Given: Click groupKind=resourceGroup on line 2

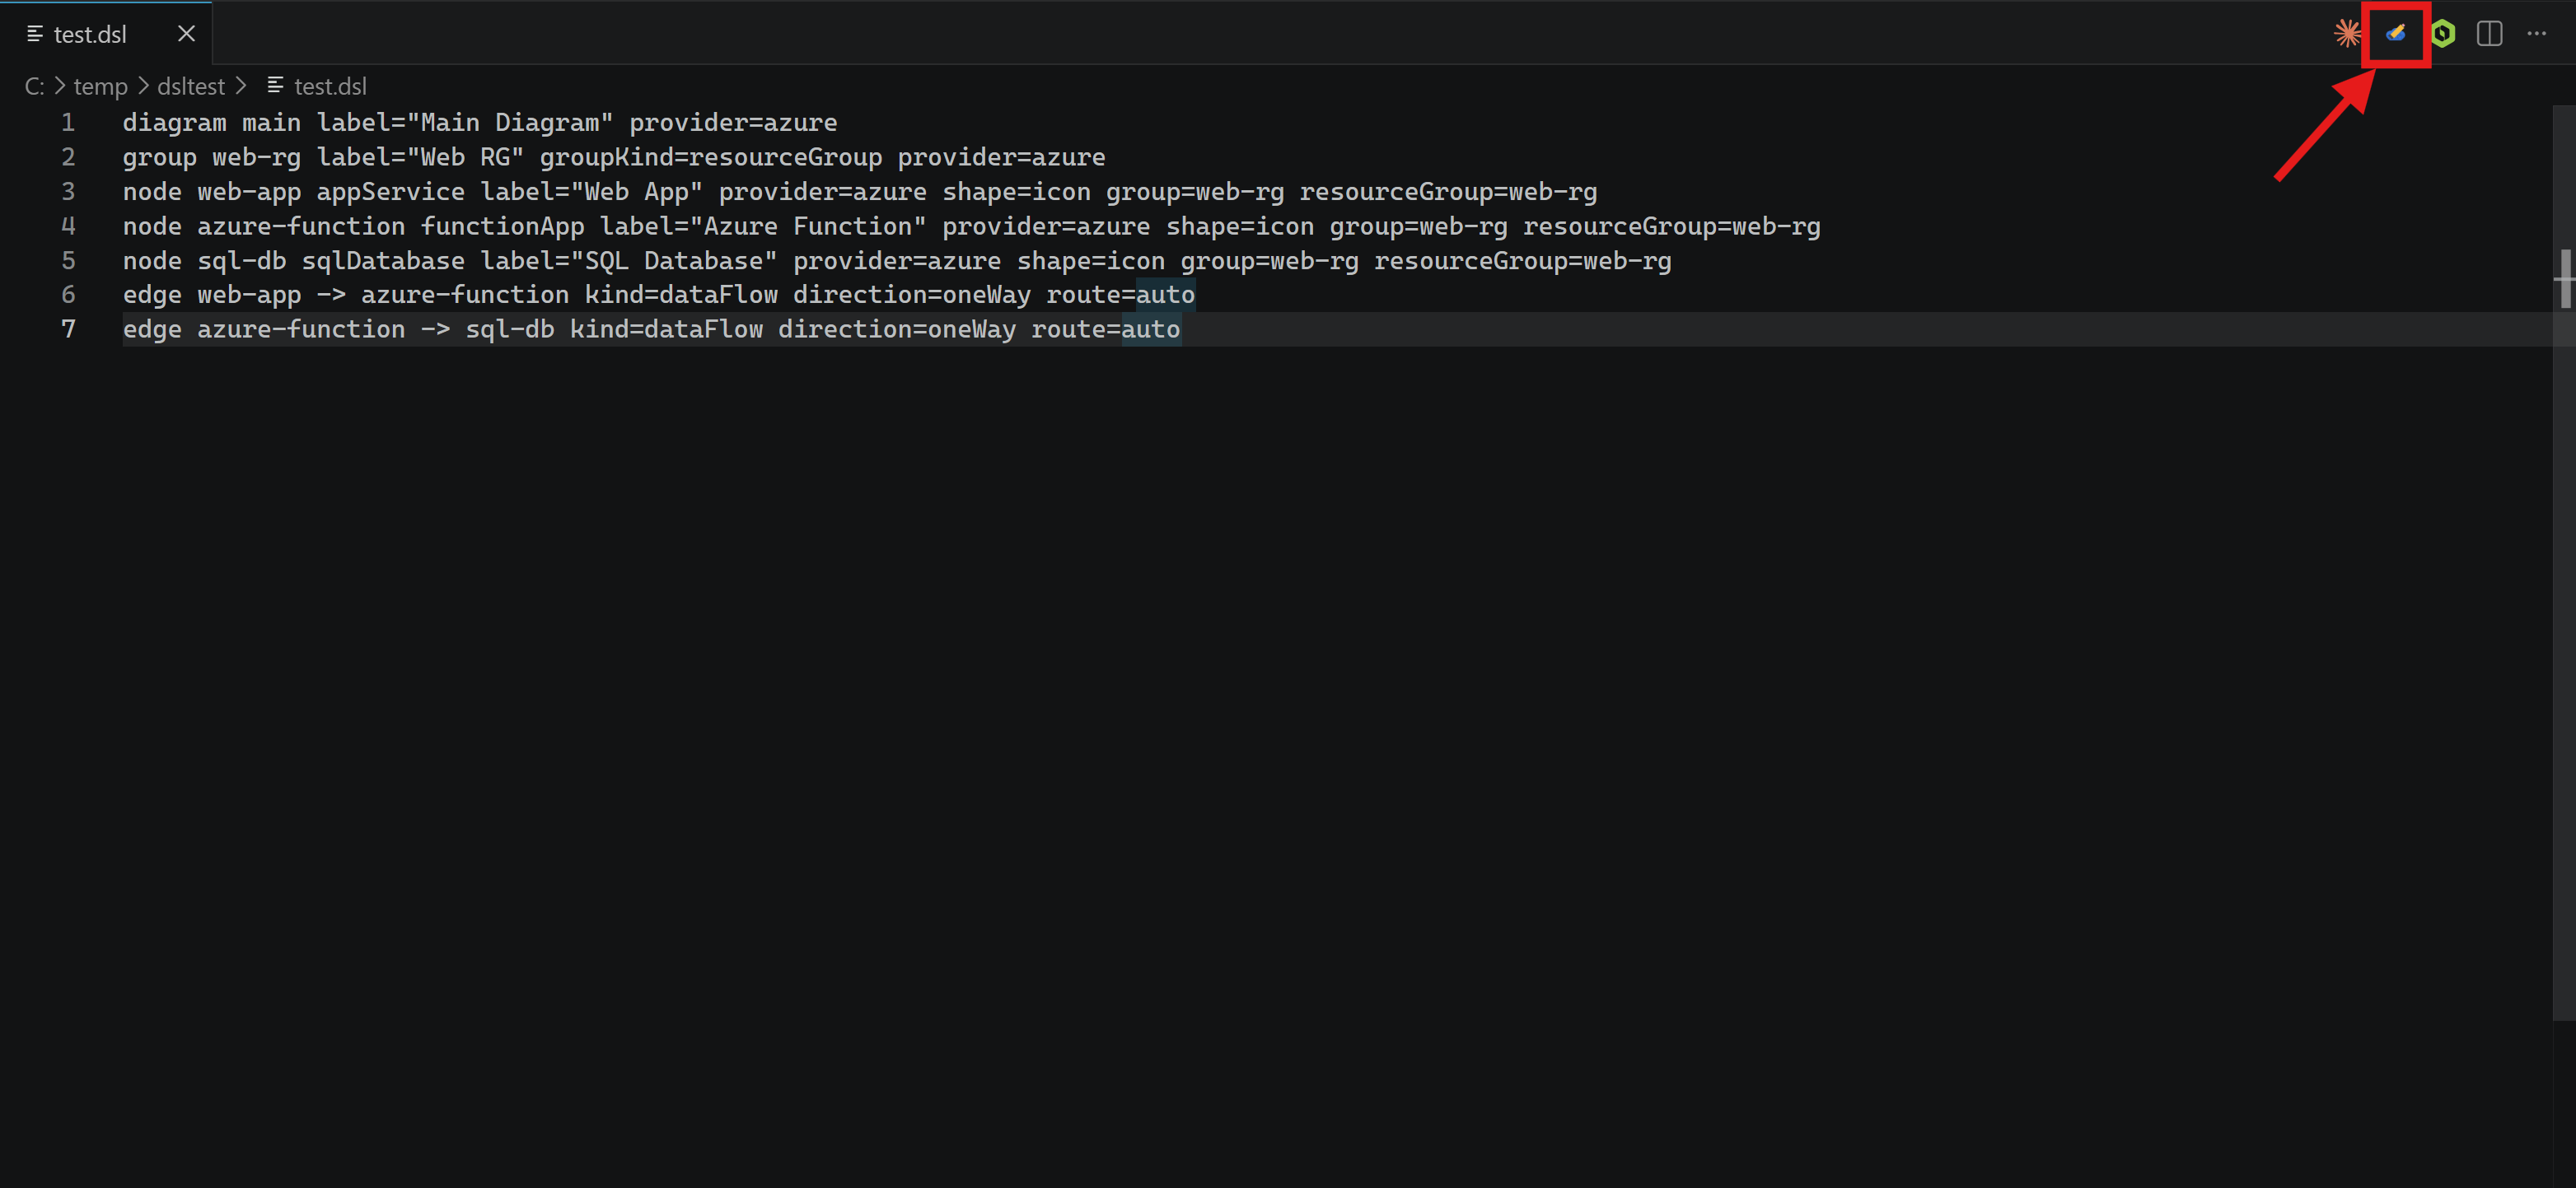Looking at the screenshot, I should (x=711, y=158).
